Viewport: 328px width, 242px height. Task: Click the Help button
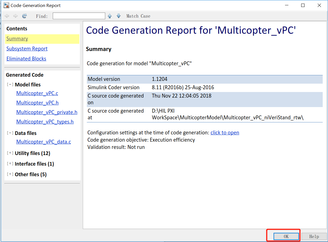[314, 236]
